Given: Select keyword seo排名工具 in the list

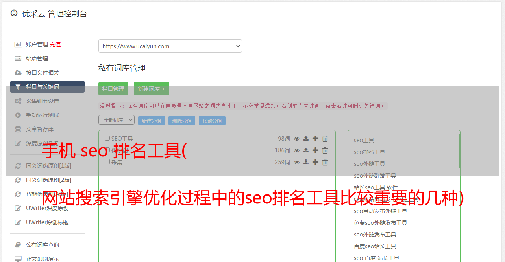Looking at the screenshot, I should coord(369,152).
